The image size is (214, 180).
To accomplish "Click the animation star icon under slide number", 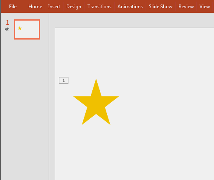I will [x=7, y=29].
